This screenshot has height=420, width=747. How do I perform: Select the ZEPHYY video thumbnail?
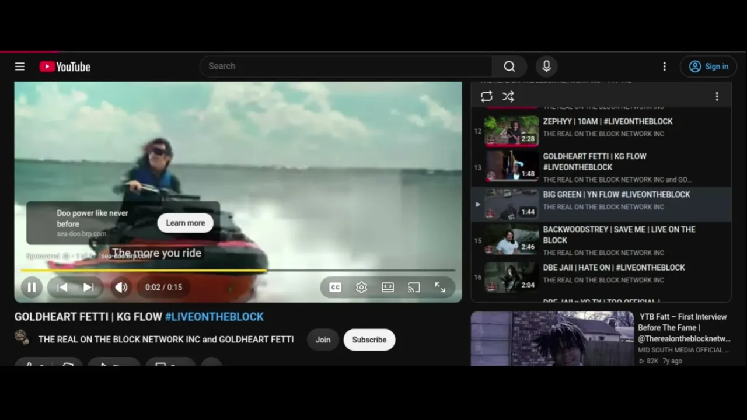click(512, 130)
